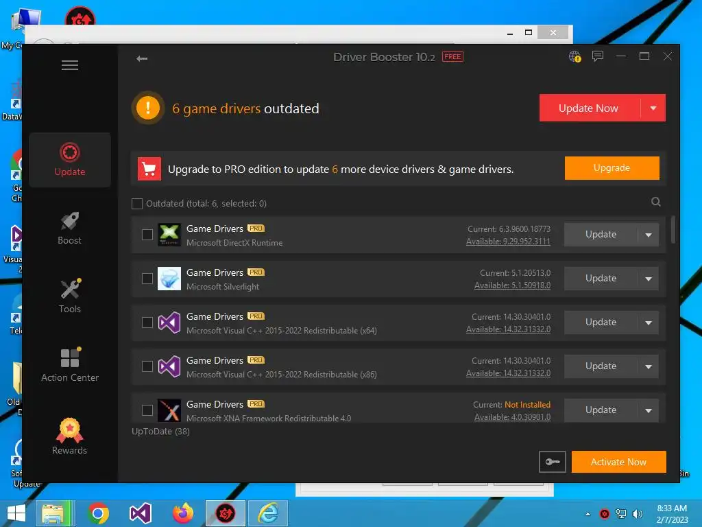The height and width of the screenshot is (527, 702).
Task: Open File Explorer from the taskbar
Action: [x=55, y=513]
